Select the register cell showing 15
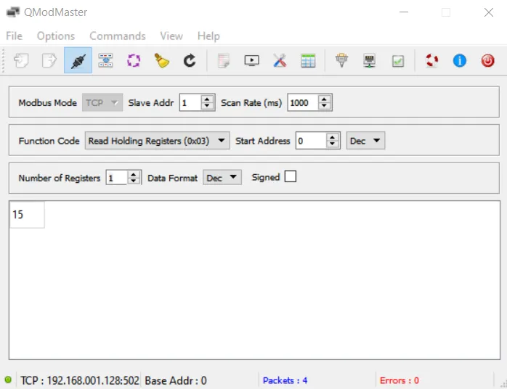507x389 pixels. pyautogui.click(x=27, y=215)
